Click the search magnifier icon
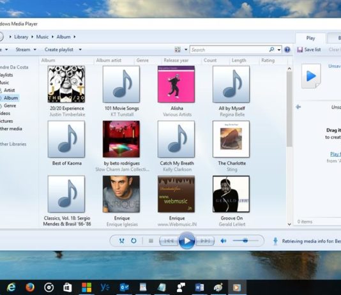 pos(271,50)
